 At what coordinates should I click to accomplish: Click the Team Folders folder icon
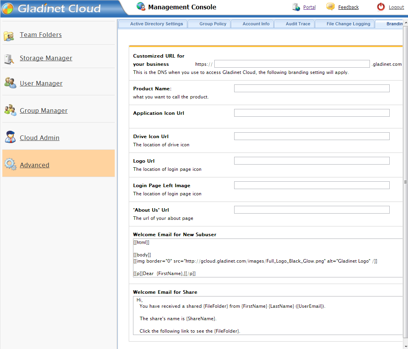[9, 36]
